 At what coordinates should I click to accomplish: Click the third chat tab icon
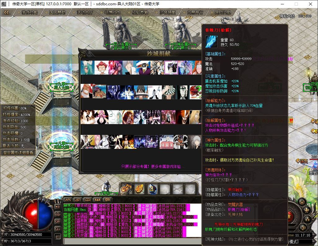[x=88, y=200]
